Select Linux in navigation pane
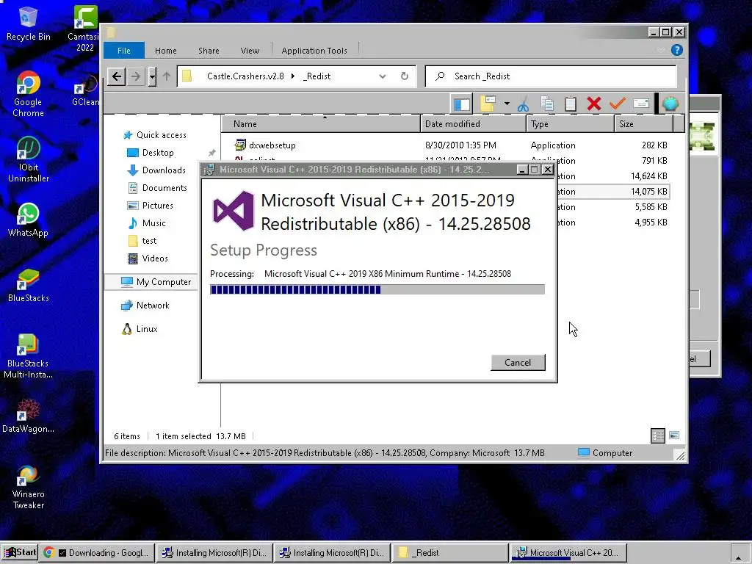Viewport: 752px width, 564px height. [139, 329]
